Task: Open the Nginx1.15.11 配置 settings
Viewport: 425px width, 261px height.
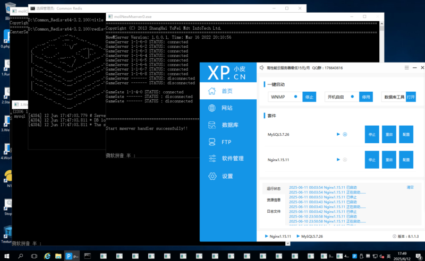Action: pyautogui.click(x=406, y=159)
